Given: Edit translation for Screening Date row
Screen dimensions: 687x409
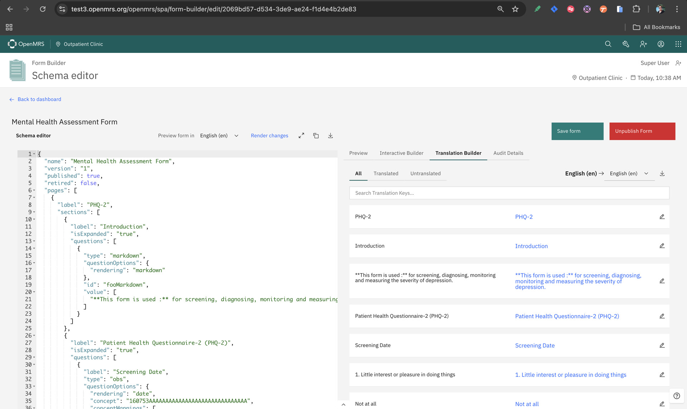Looking at the screenshot, I should coord(662,345).
